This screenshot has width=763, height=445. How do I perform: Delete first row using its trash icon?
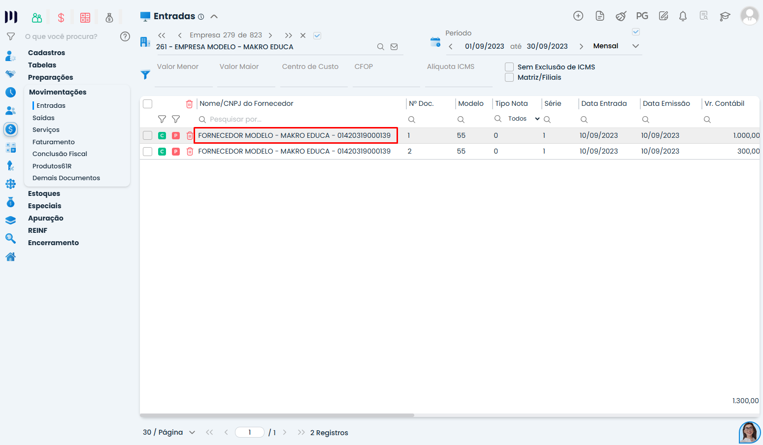[x=190, y=136]
